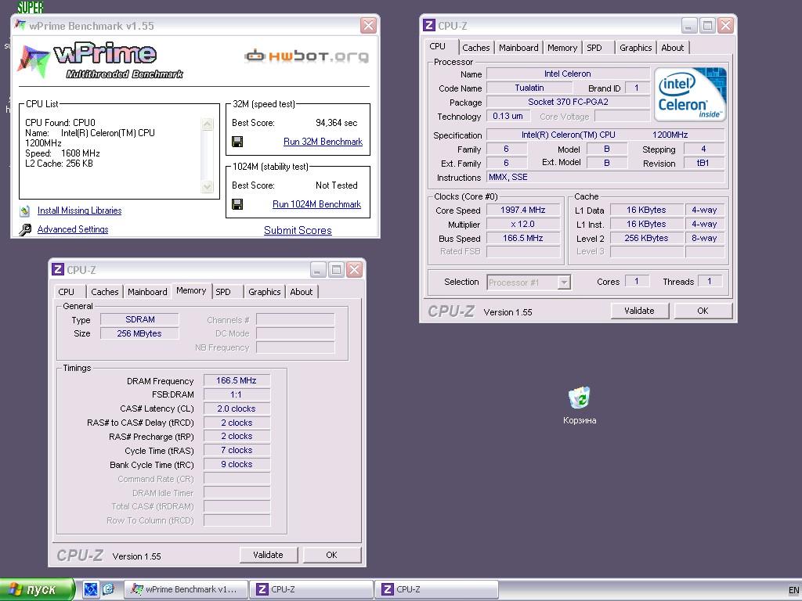Viewport: 802px width, 601px height.
Task: Click Validate in CPU-Z CPU window
Action: [639, 311]
